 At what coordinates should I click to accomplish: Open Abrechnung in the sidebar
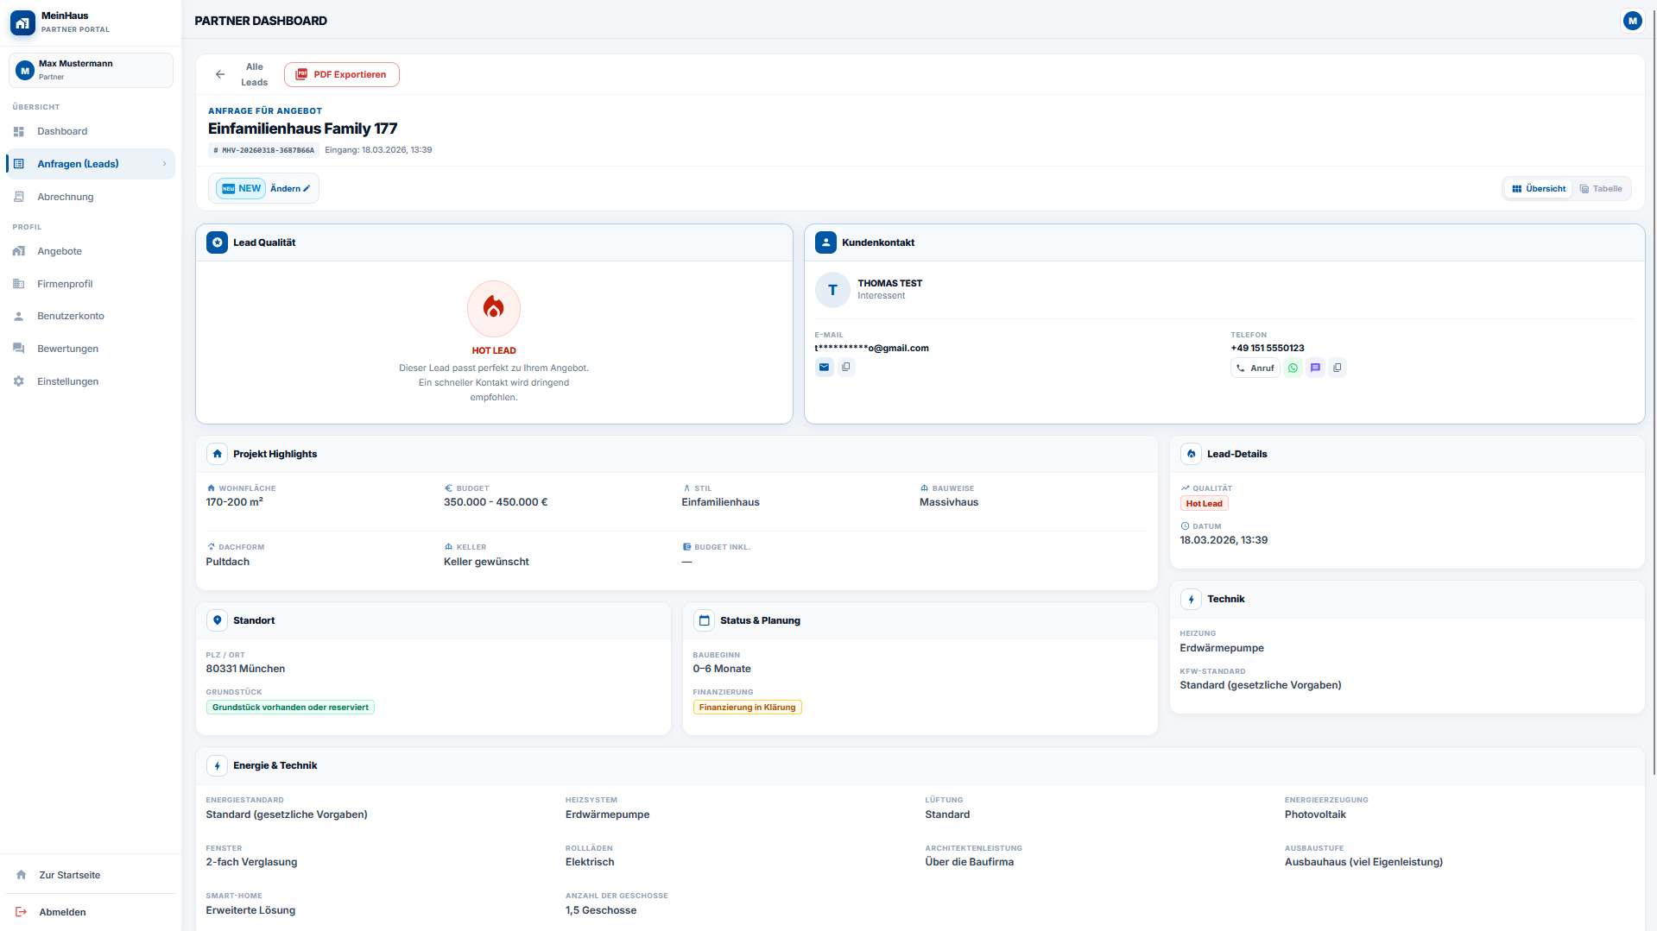tap(65, 197)
